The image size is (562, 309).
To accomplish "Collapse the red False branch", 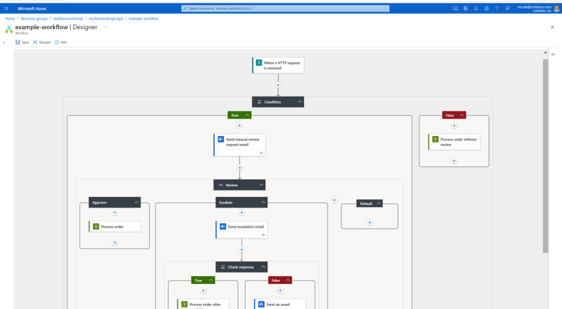I will click(x=462, y=115).
